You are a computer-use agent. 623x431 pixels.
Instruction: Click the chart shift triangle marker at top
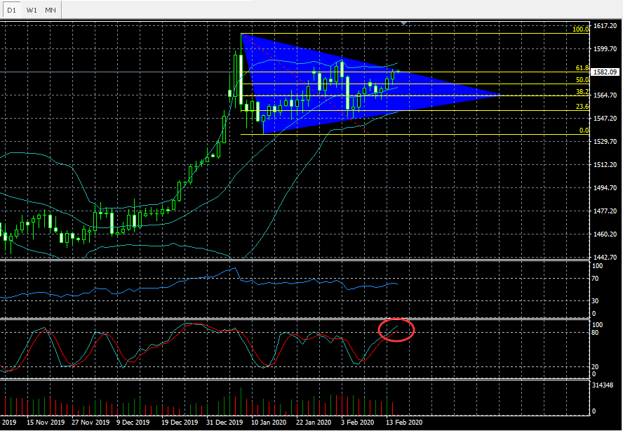tap(403, 24)
